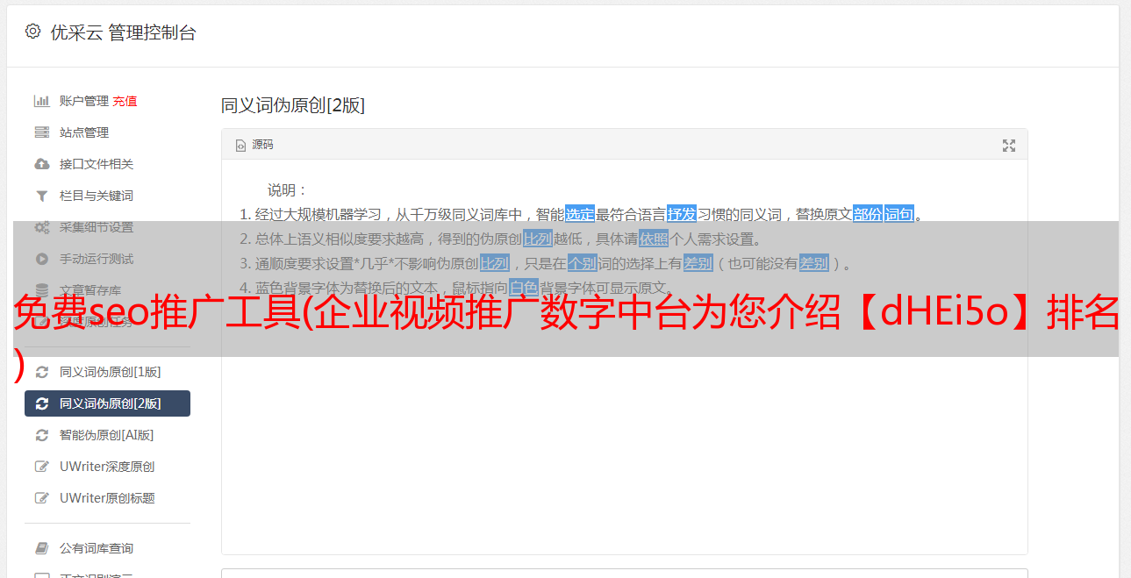Click the red 充值 recharge link
Screen dimensions: 1131x578
125,101
